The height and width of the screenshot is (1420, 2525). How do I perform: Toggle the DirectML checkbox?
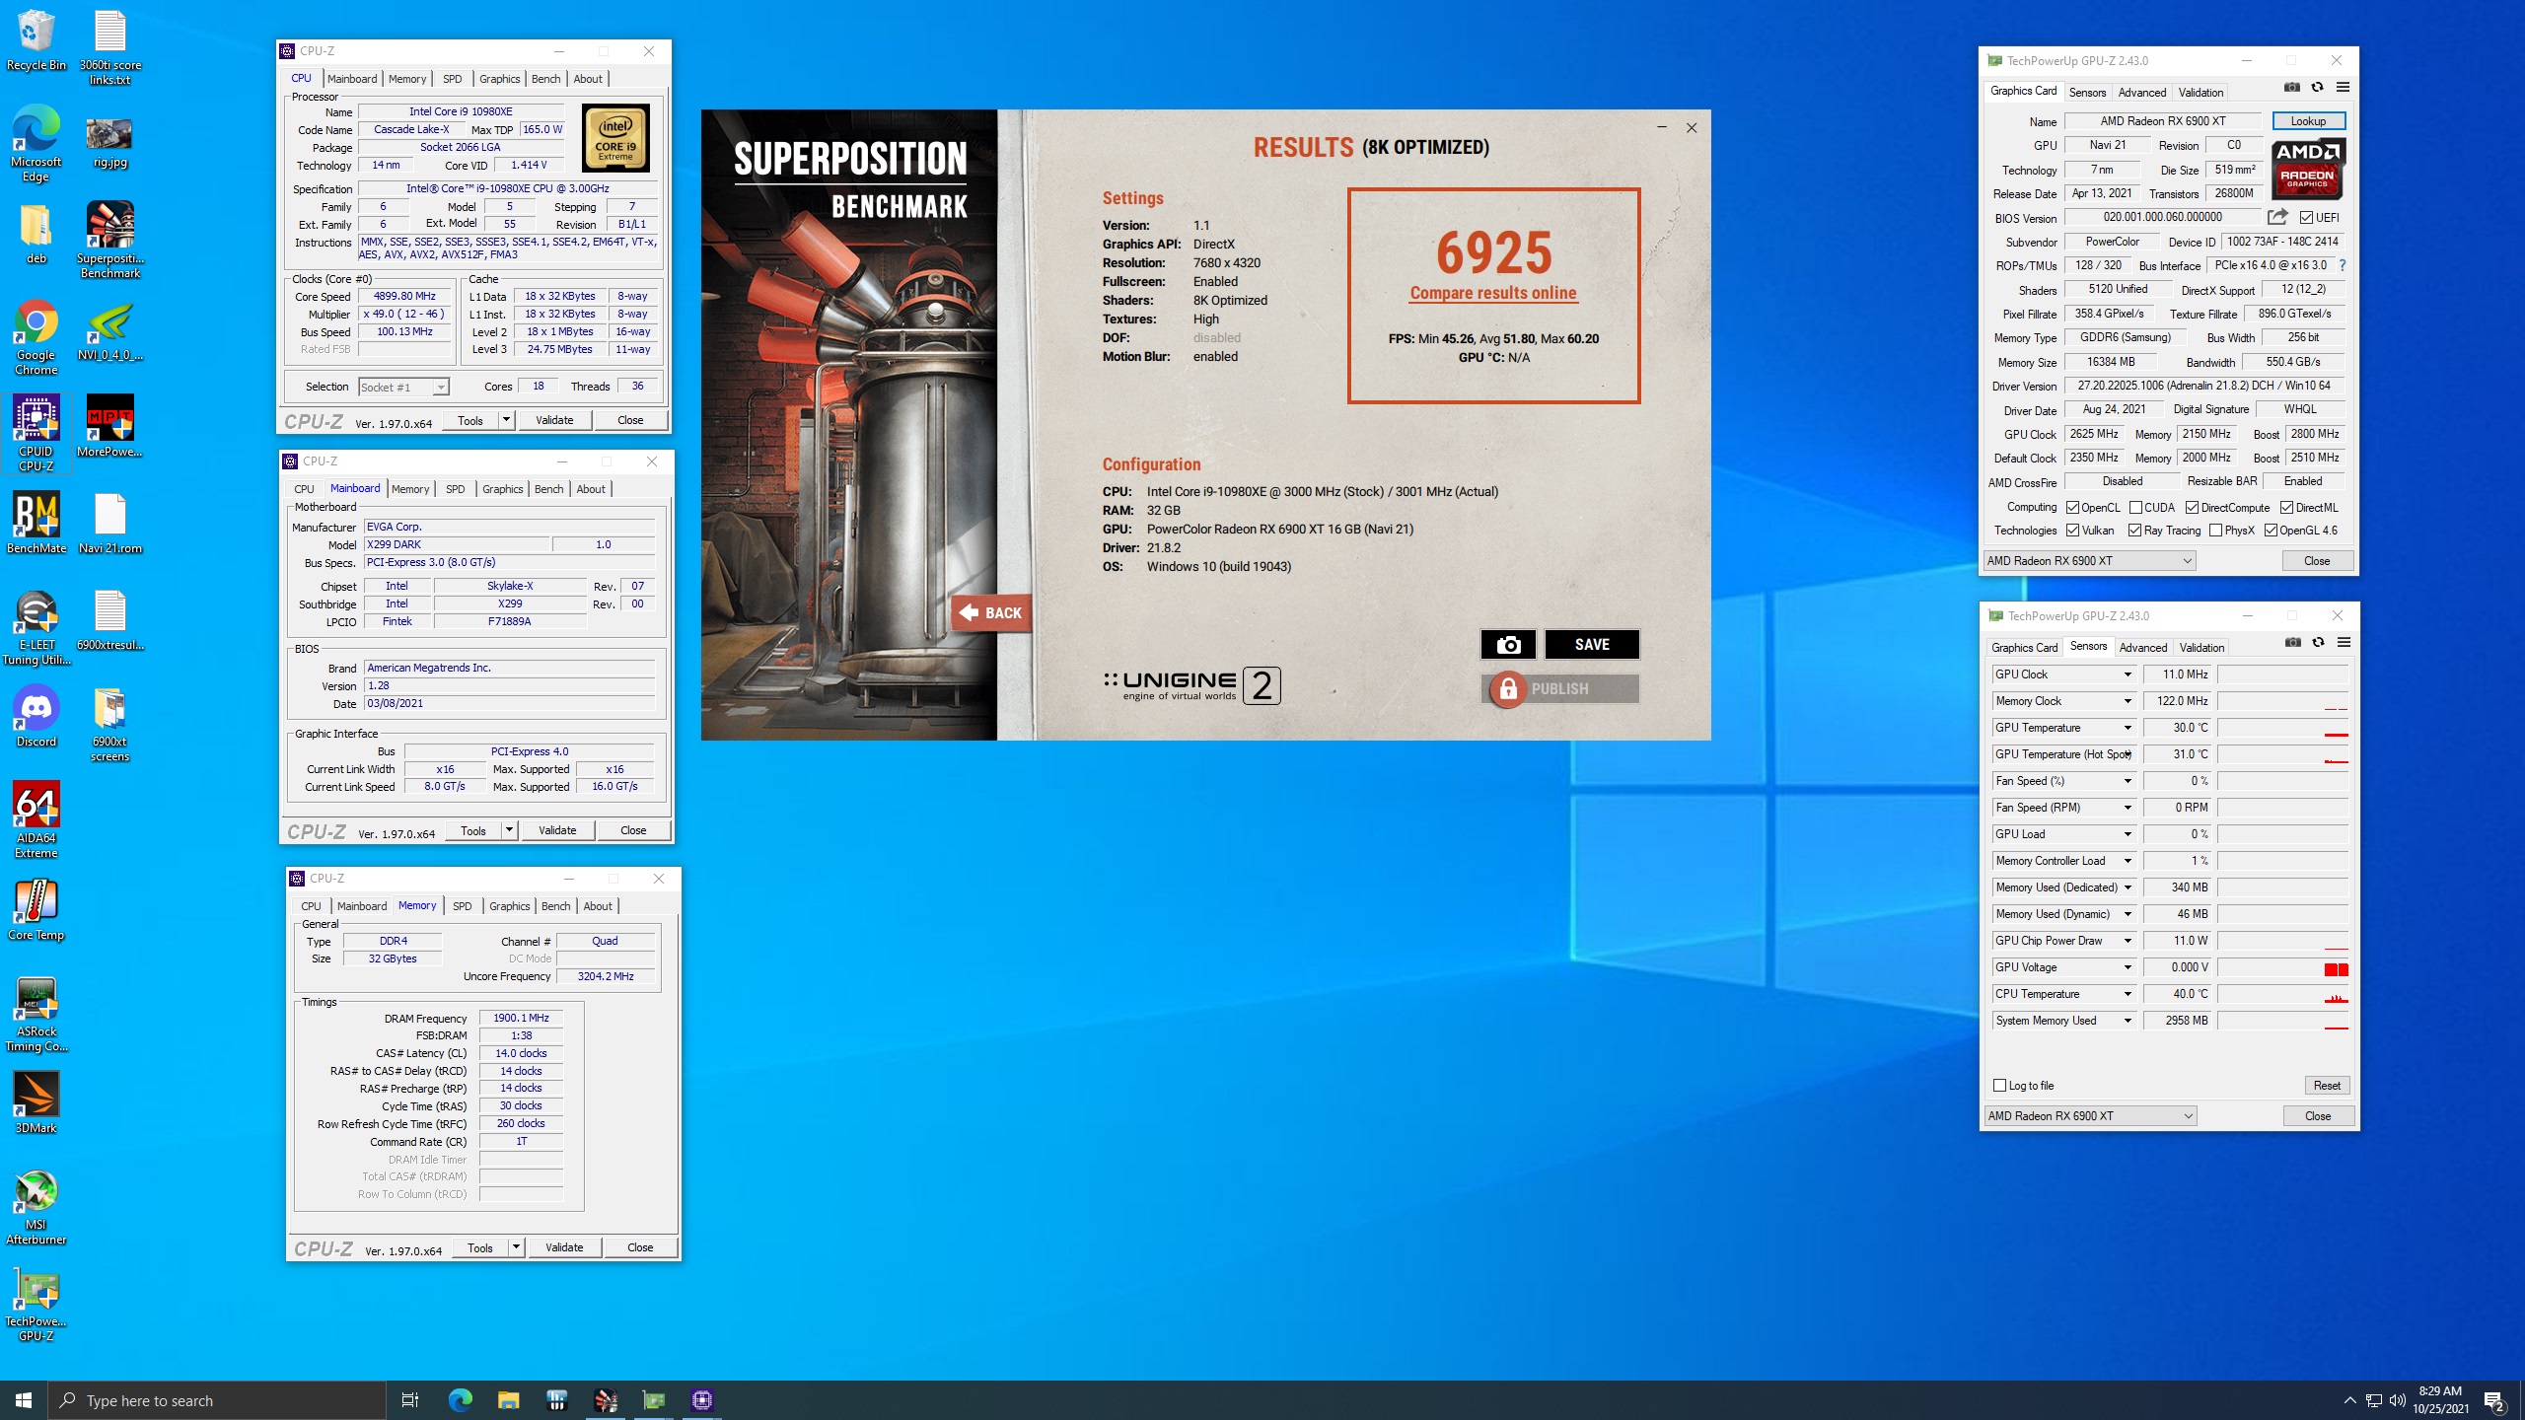[x=2286, y=508]
